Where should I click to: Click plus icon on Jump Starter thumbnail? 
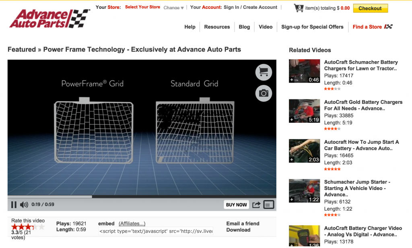(x=292, y=200)
